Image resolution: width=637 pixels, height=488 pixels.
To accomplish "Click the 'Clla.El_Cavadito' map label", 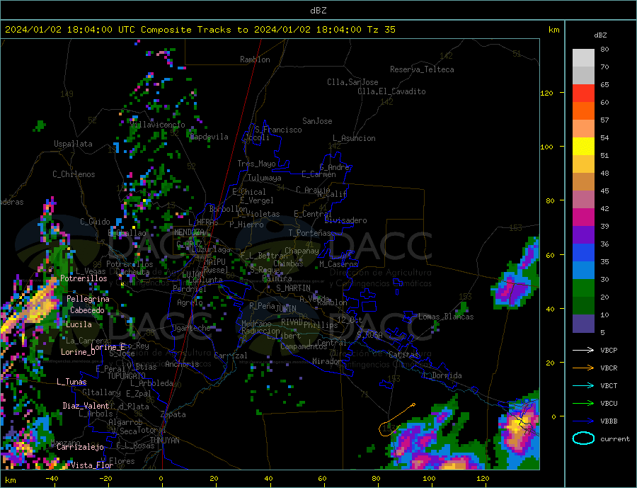I will (x=391, y=91).
